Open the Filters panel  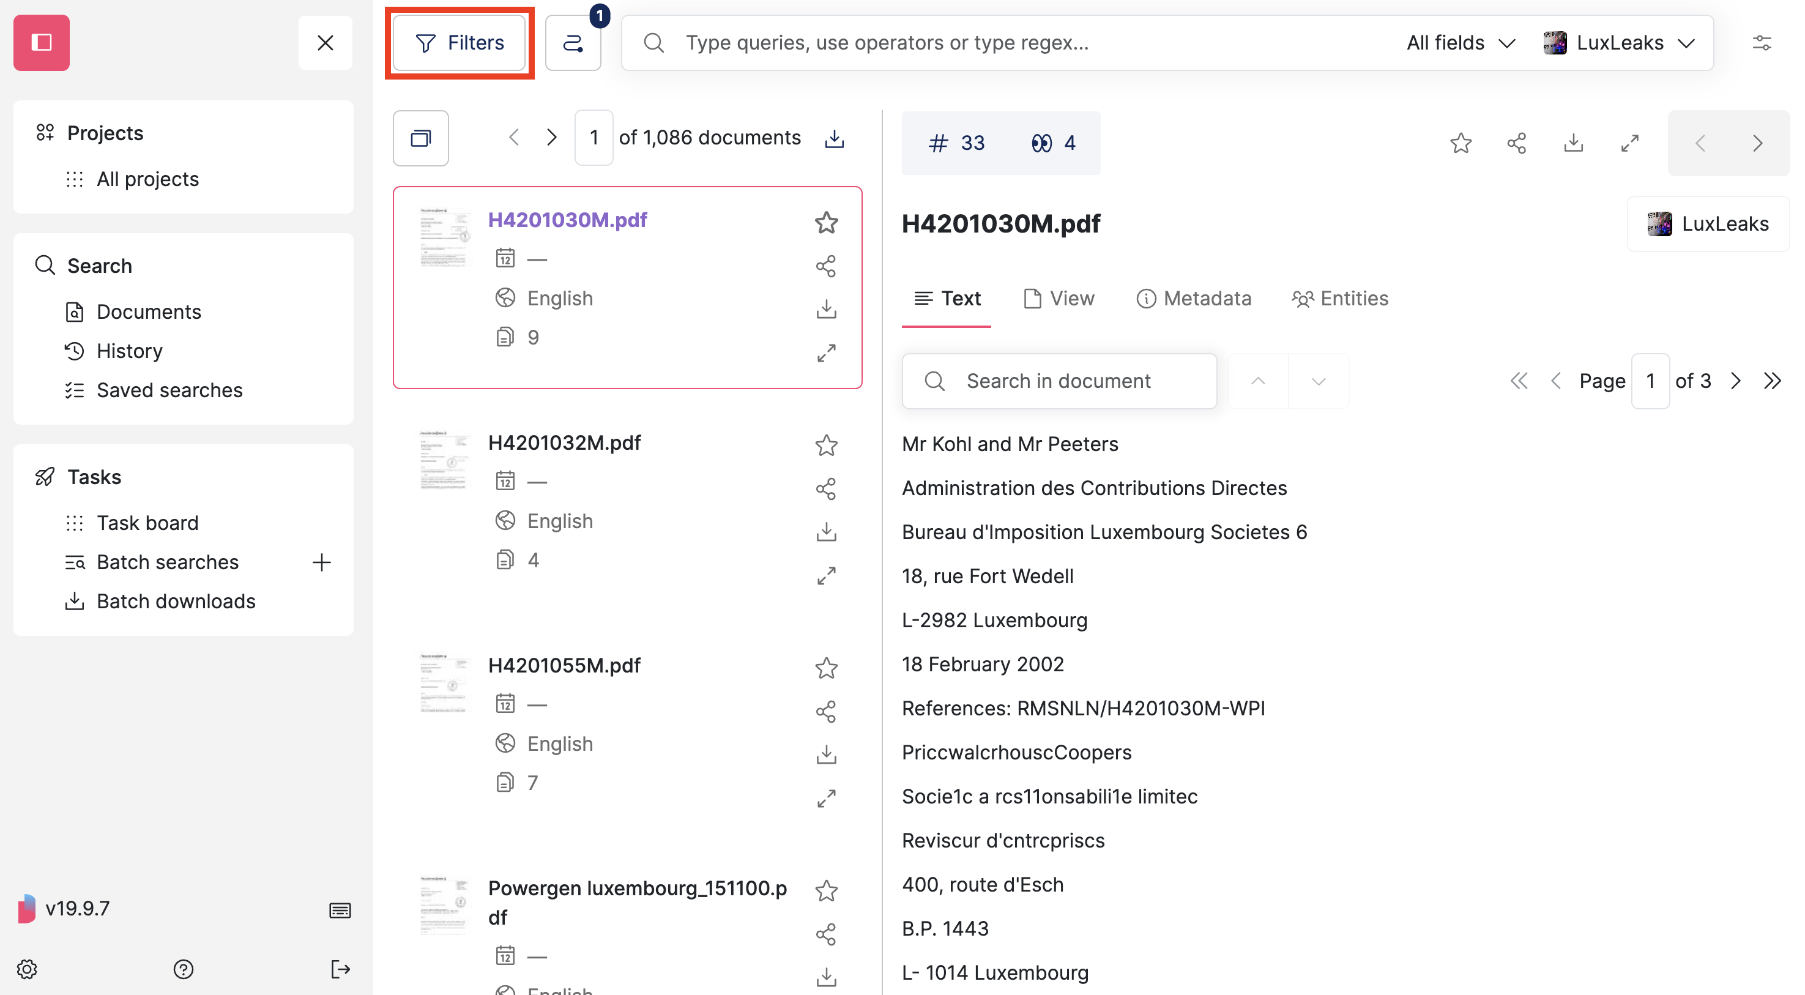pyautogui.click(x=460, y=43)
